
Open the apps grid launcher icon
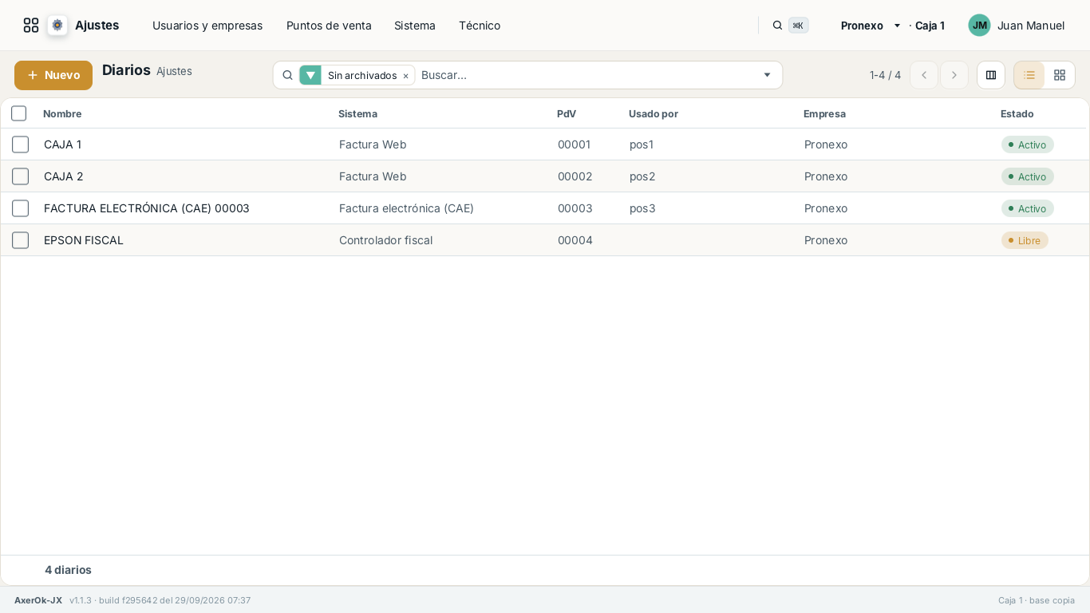click(31, 26)
